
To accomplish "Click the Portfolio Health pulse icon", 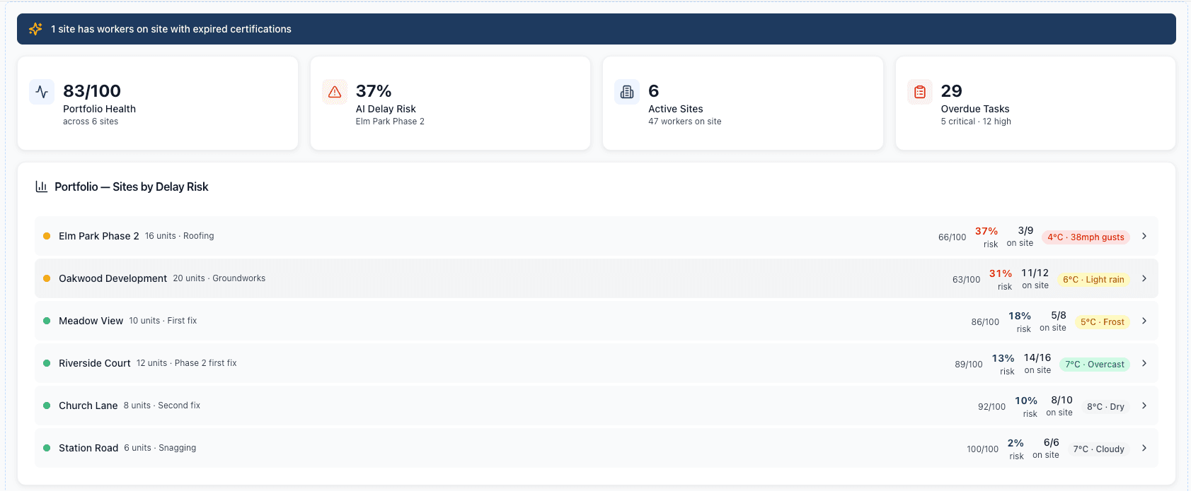I will click(42, 92).
